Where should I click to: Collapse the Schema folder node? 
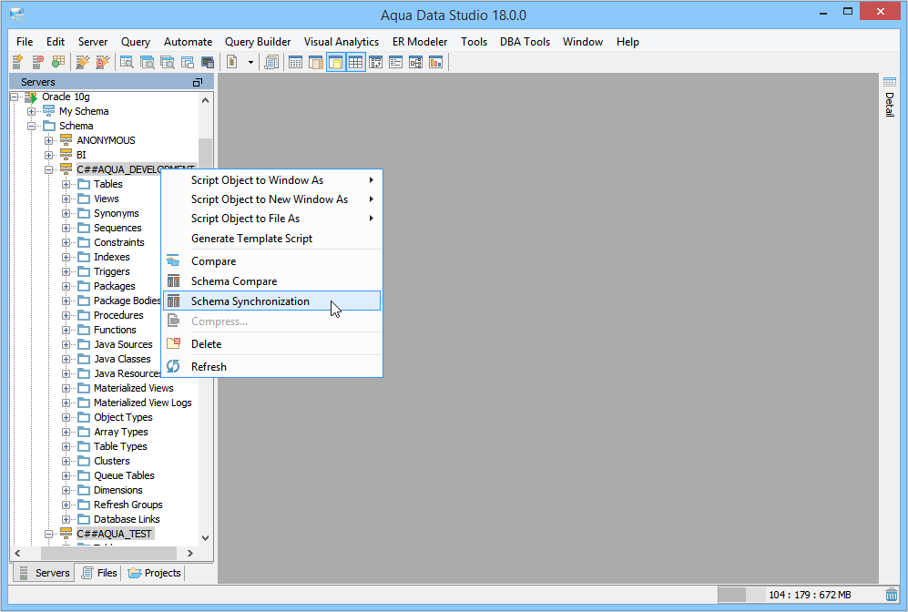pyautogui.click(x=32, y=126)
